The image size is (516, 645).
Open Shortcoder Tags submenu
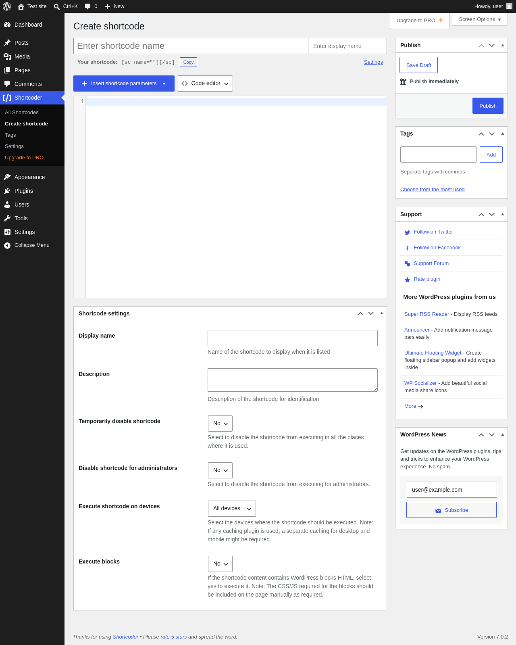10,135
